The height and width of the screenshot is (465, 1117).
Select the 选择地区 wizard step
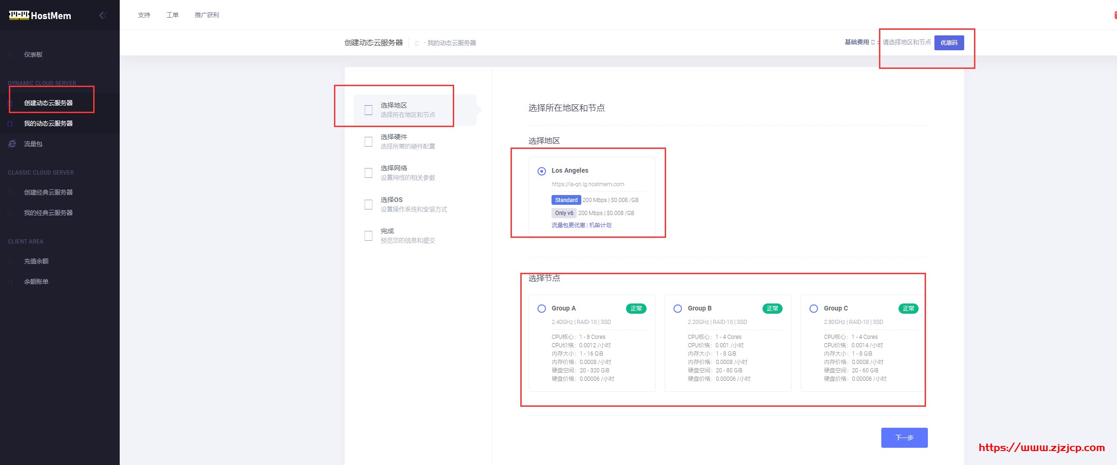[x=415, y=110]
